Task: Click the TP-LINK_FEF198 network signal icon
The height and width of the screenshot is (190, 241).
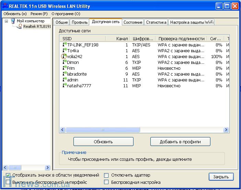Action: coord(65,44)
